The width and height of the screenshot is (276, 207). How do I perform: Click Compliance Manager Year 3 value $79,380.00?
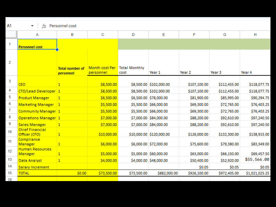point(225,142)
